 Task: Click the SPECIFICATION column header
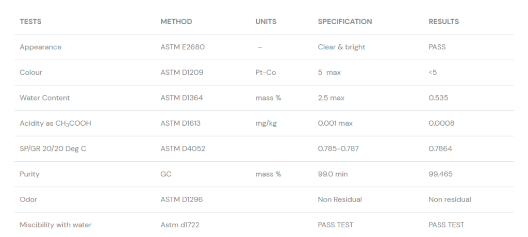pyautogui.click(x=344, y=22)
